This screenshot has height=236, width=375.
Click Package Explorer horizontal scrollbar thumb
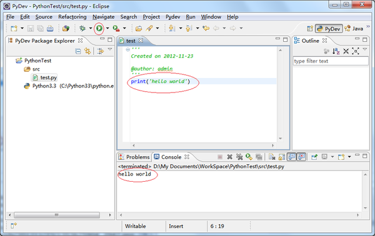[57, 215]
